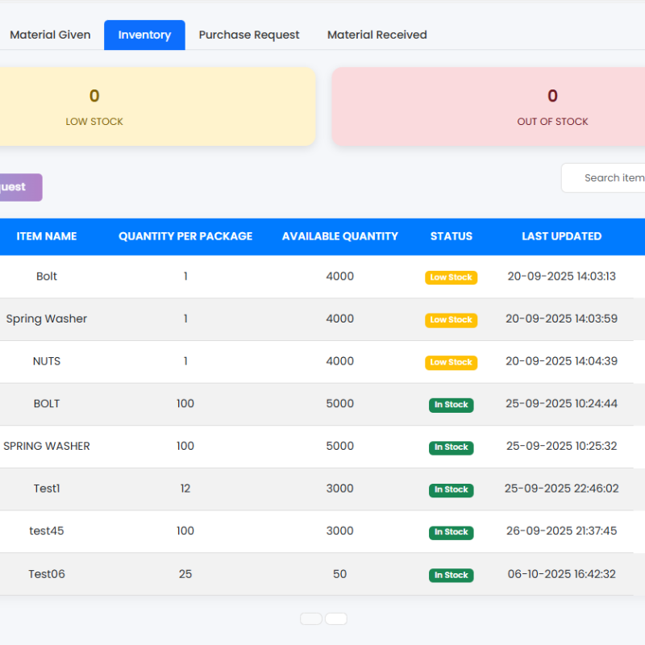
Task: Select the Inventory tab
Action: pyautogui.click(x=144, y=35)
